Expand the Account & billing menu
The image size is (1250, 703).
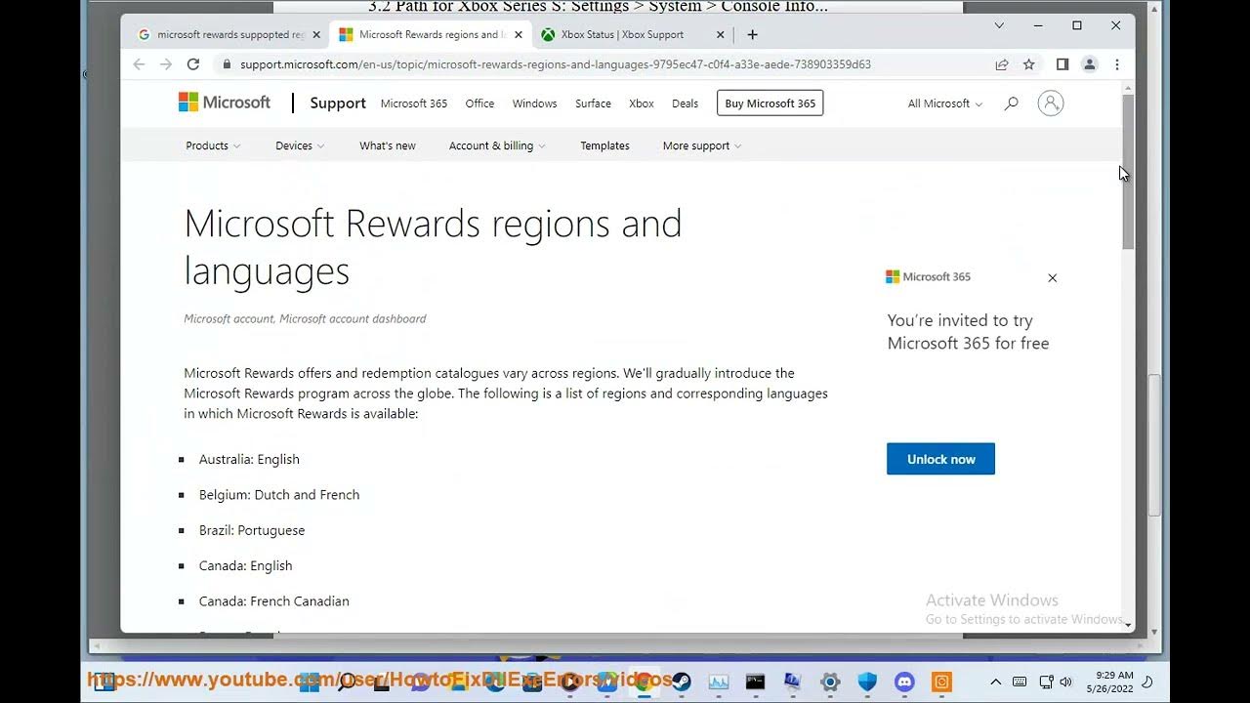(x=497, y=145)
